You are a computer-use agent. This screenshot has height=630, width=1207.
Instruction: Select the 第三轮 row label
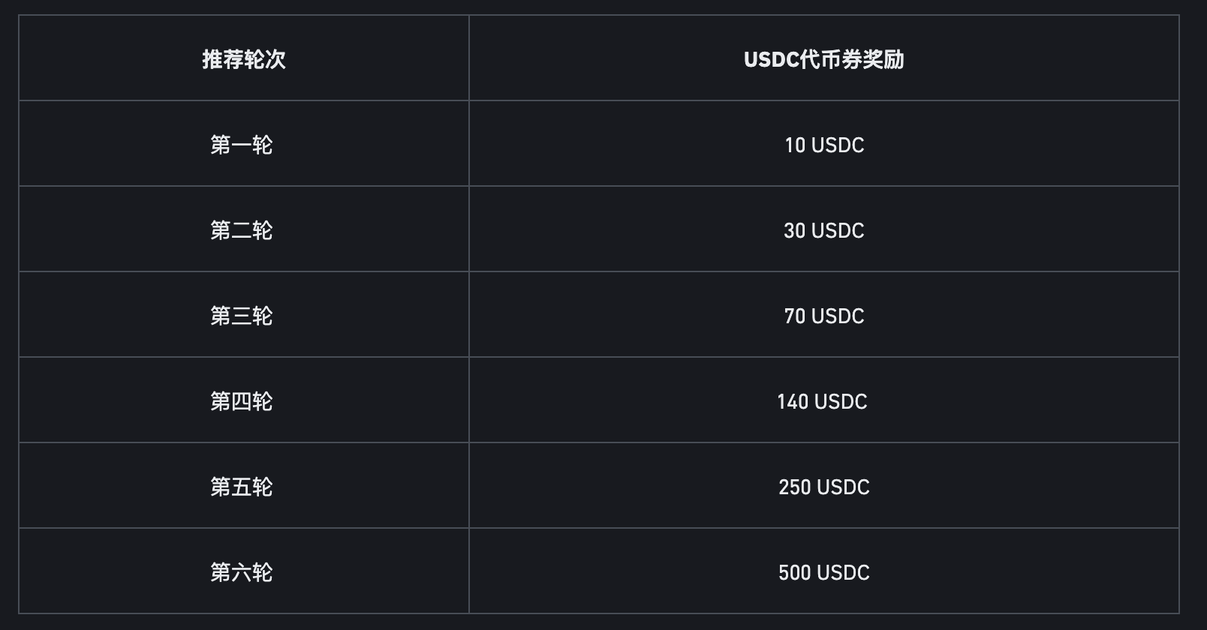tap(242, 316)
